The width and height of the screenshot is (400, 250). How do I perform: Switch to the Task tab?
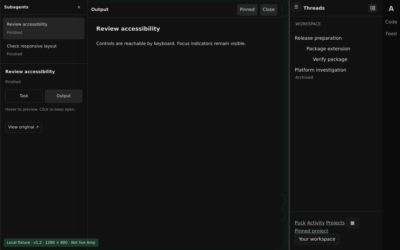click(x=24, y=96)
